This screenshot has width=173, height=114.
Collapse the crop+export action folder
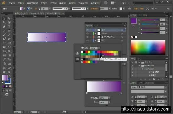tap(139, 66)
